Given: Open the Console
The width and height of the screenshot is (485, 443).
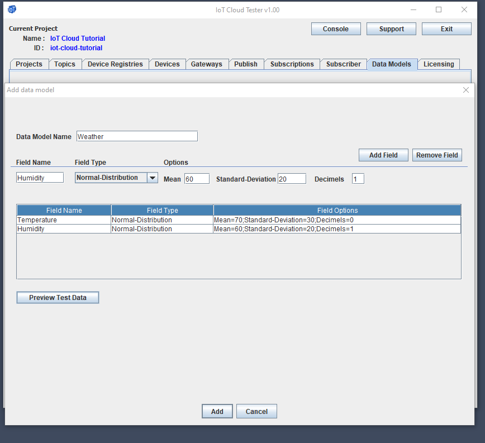Looking at the screenshot, I should coord(336,28).
